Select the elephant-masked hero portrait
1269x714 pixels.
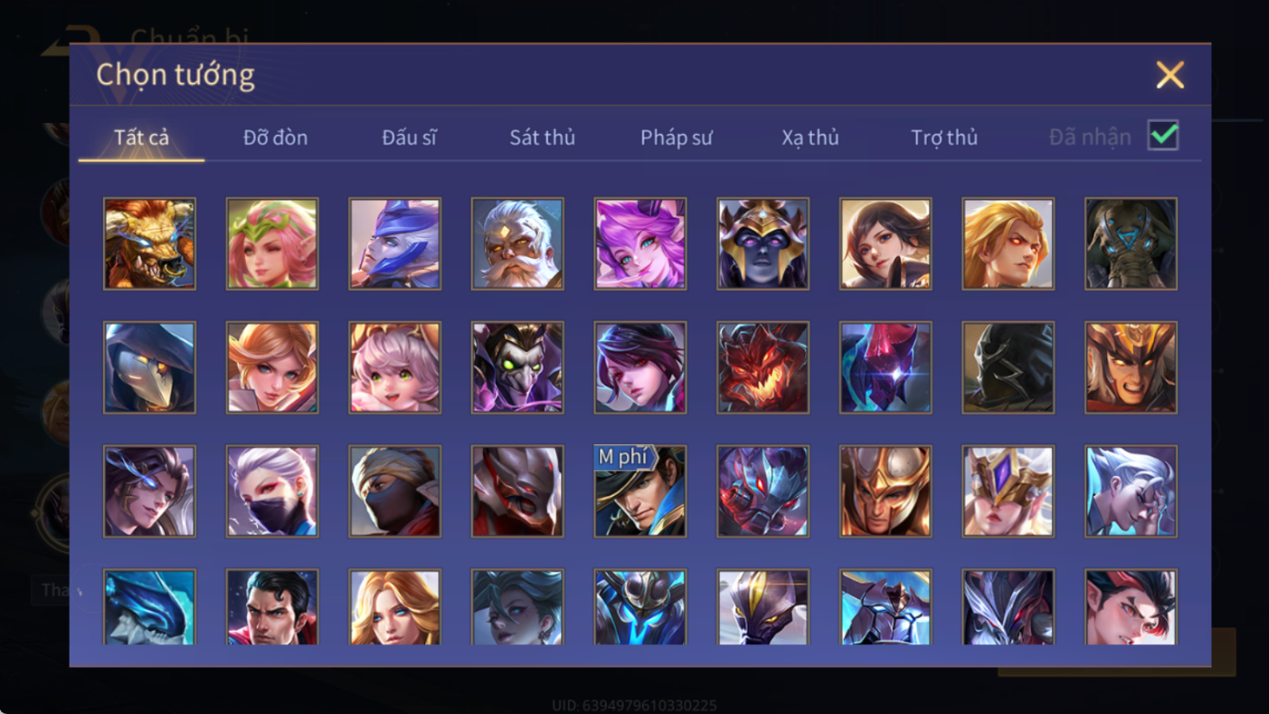[x=1131, y=243]
